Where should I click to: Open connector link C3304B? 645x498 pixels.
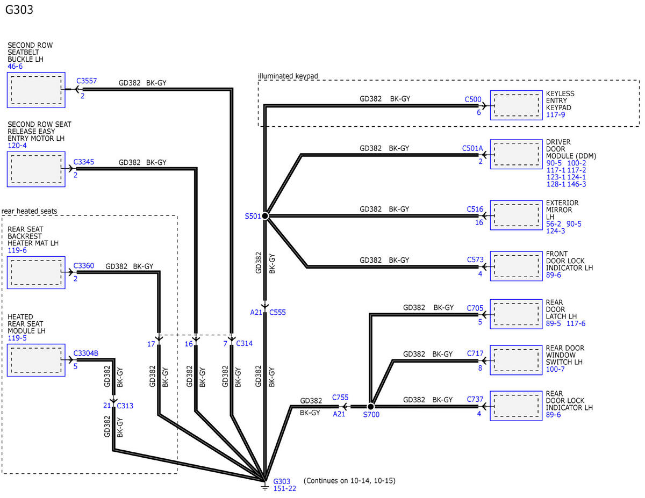coord(86,353)
